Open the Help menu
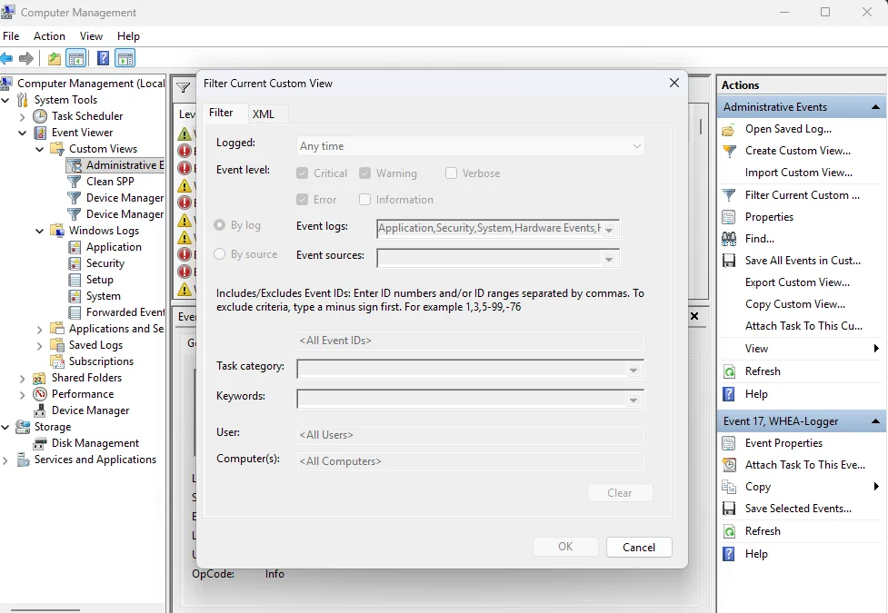Image resolution: width=888 pixels, height=613 pixels. [x=128, y=36]
